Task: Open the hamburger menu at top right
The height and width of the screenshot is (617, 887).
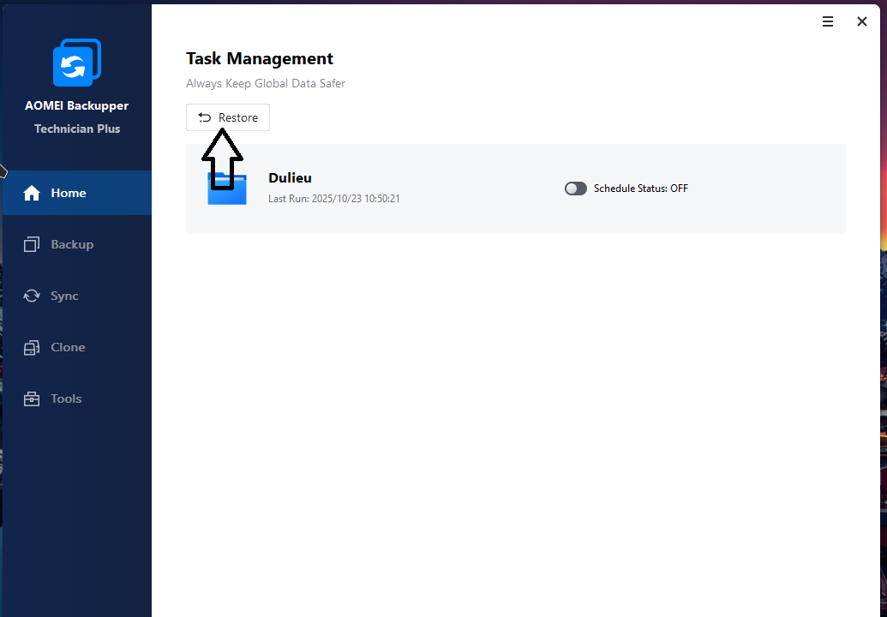Action: pyautogui.click(x=828, y=22)
